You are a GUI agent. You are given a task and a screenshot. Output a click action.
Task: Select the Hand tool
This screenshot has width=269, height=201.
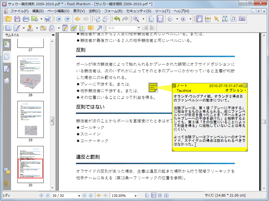tap(199, 19)
